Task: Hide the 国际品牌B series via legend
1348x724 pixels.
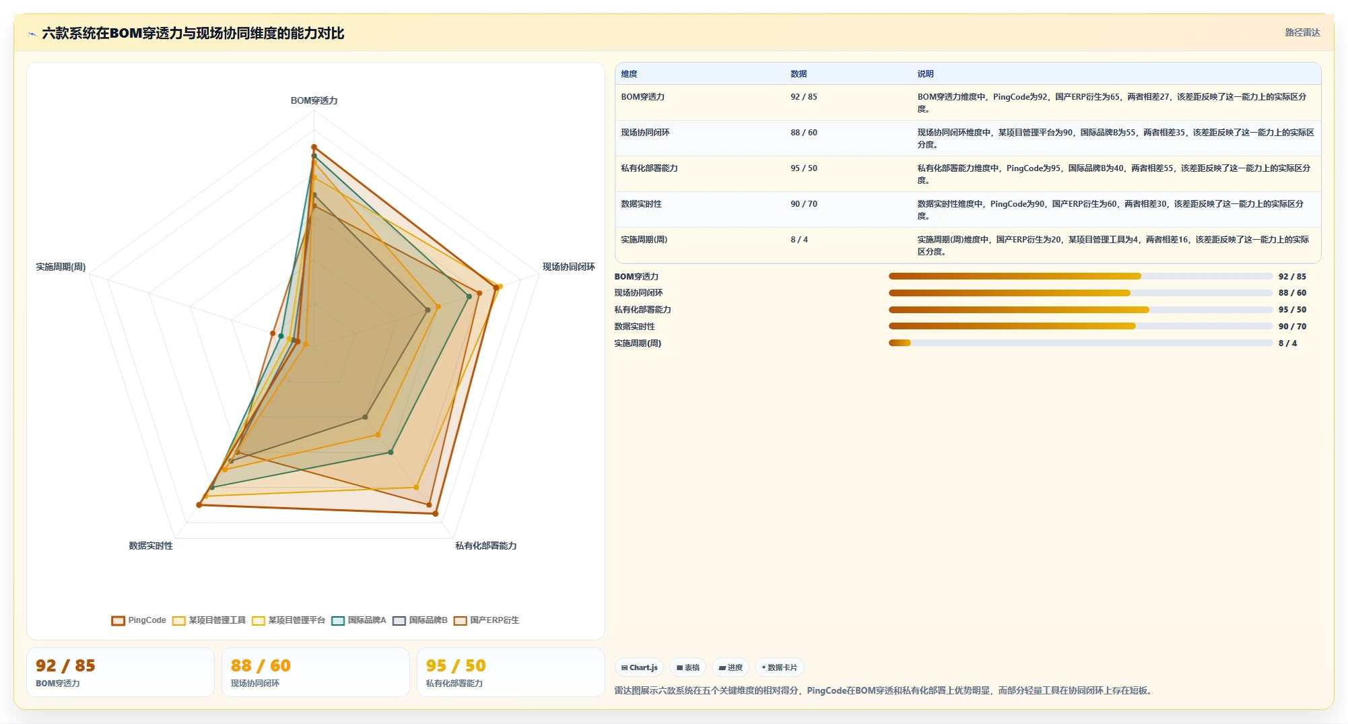Action: [420, 620]
